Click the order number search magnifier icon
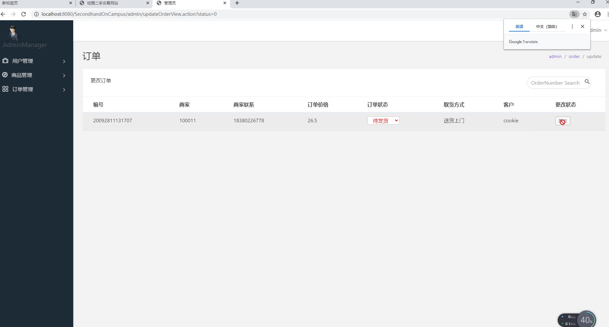 click(587, 82)
